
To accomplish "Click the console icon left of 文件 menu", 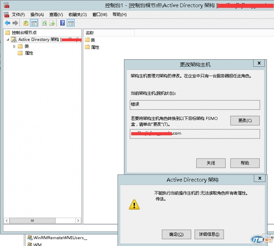I will (x=7, y=14).
